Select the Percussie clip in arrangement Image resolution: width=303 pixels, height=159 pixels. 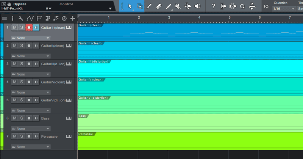coord(190,141)
